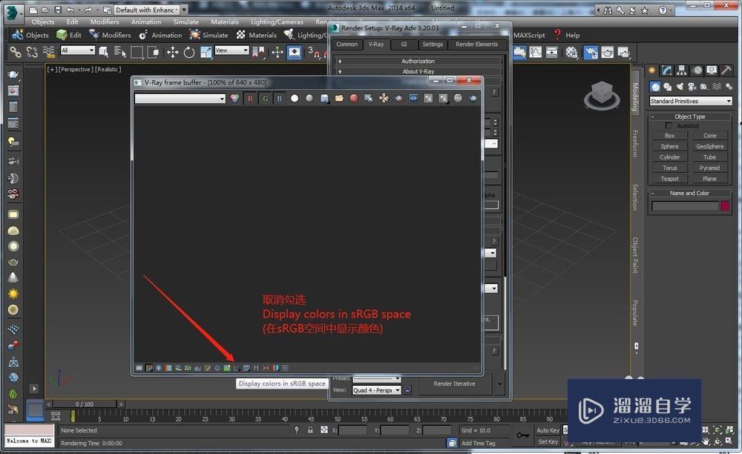Image resolution: width=742 pixels, height=454 pixels.
Task: Create a Torus primitive
Action: click(669, 168)
